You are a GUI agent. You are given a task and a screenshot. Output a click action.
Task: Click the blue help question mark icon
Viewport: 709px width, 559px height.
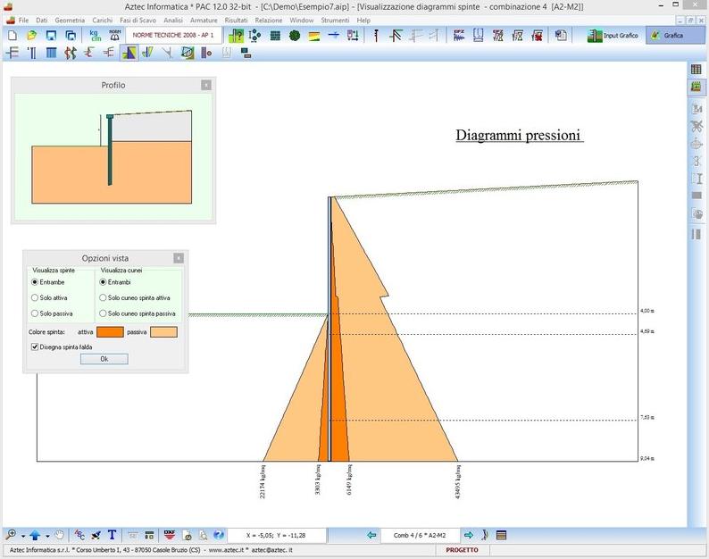click(219, 535)
